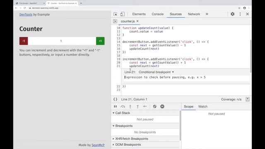This screenshot has width=265, height=149.
Task: Click the updateCount(next) code on line 16
Action: (144, 49)
